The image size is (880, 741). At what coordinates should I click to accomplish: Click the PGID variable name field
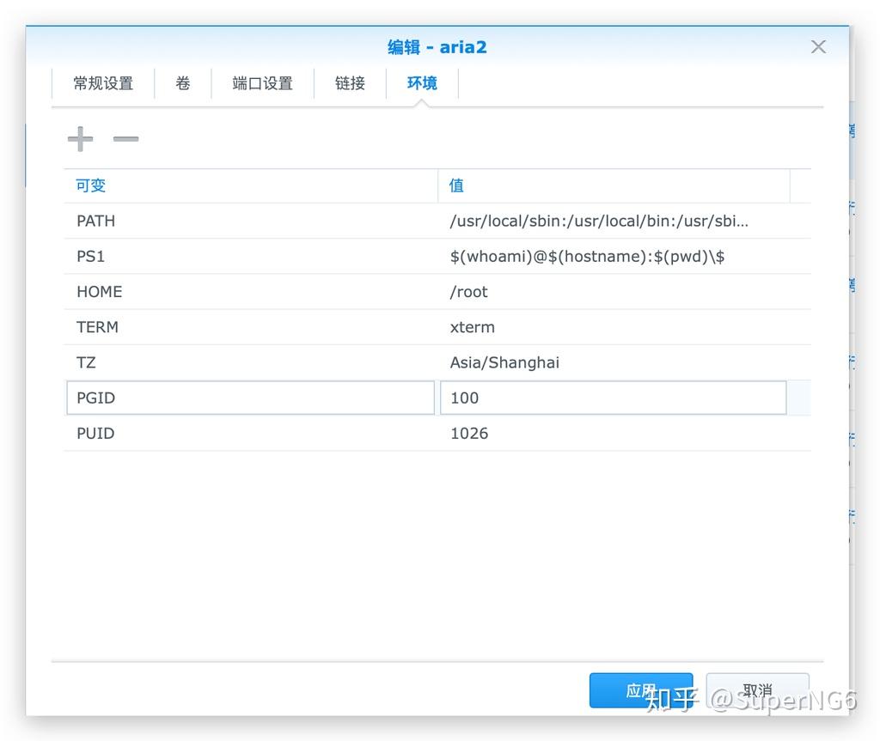[x=250, y=398]
